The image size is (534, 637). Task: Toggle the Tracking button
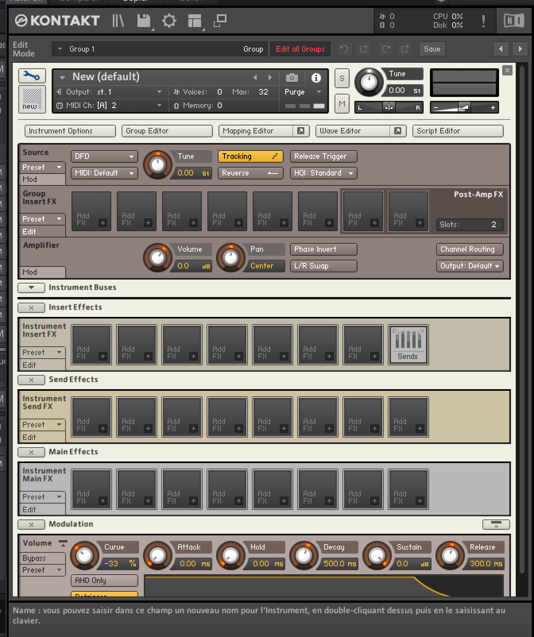(250, 156)
